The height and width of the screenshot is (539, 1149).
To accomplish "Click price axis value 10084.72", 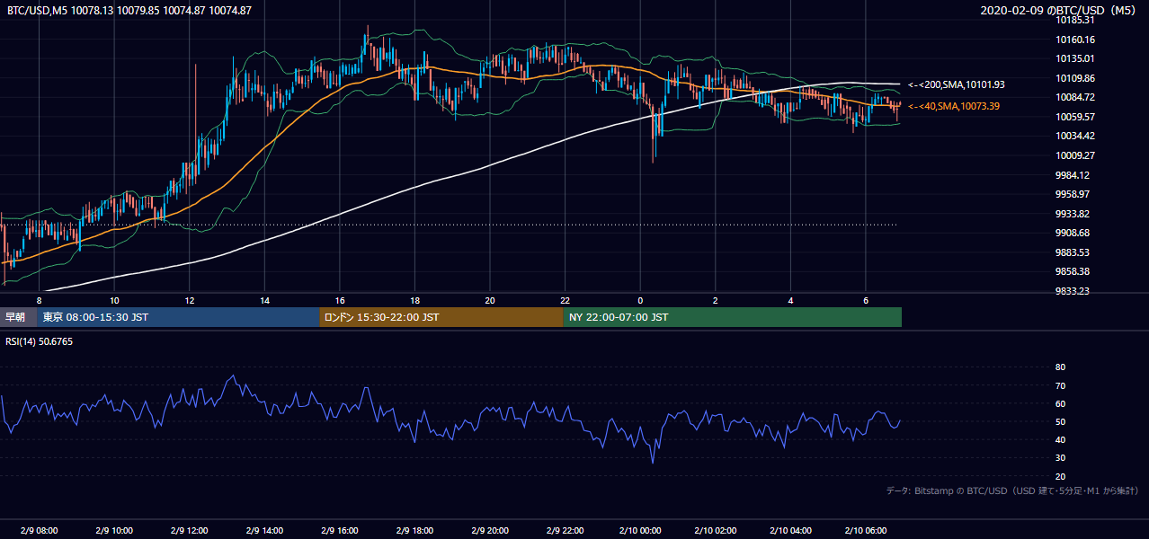I will tap(1075, 97).
